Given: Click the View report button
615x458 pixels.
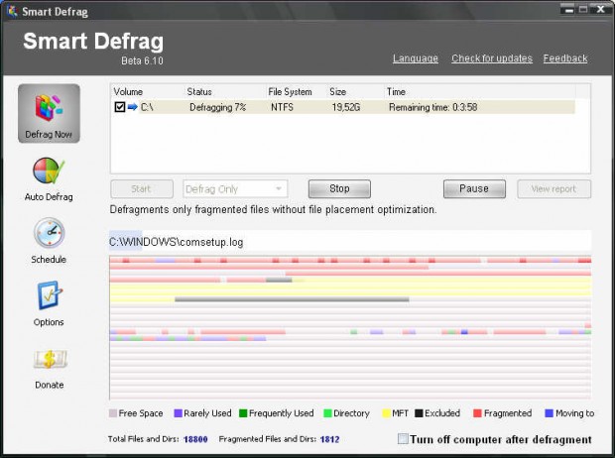Looking at the screenshot, I should click(x=553, y=189).
